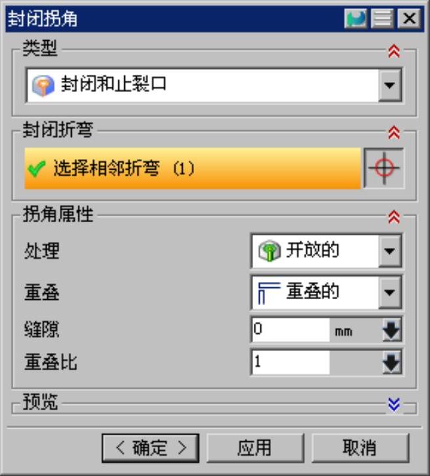Click the 重叠的 overlap type icon
The image size is (430, 476).
[269, 293]
